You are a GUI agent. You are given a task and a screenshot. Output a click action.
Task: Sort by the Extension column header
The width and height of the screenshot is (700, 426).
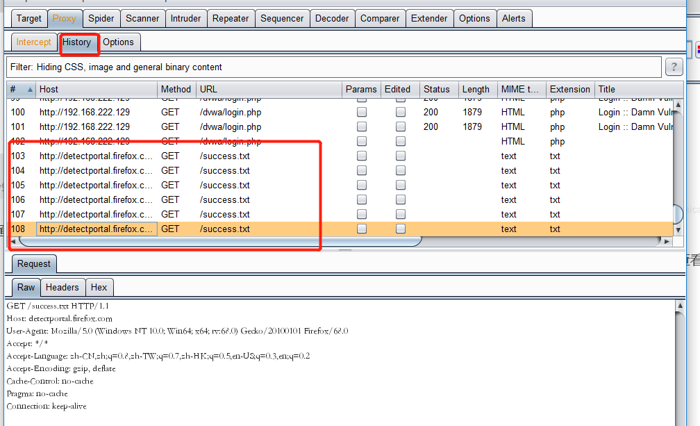[570, 90]
